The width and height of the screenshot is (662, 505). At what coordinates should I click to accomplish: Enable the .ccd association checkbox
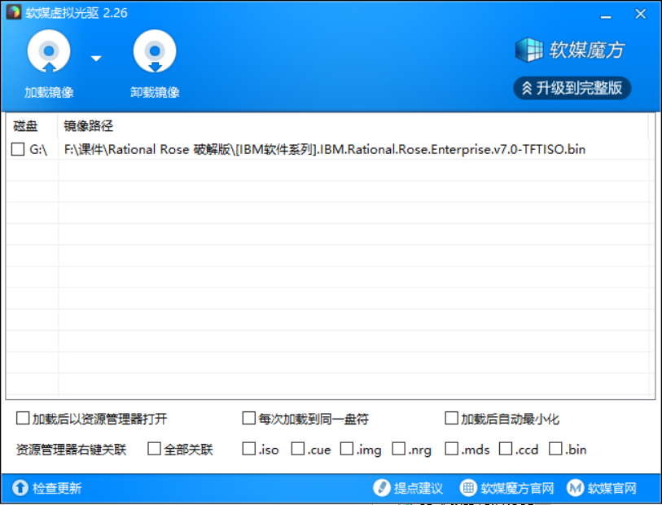click(x=506, y=449)
